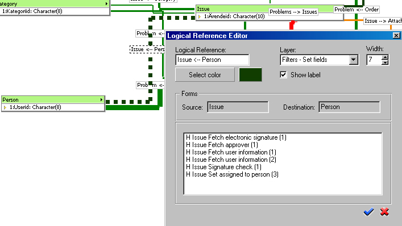Click the dark green color swatch

pos(250,75)
